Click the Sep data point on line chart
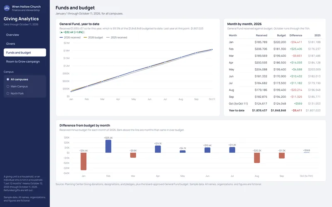 (196, 53)
